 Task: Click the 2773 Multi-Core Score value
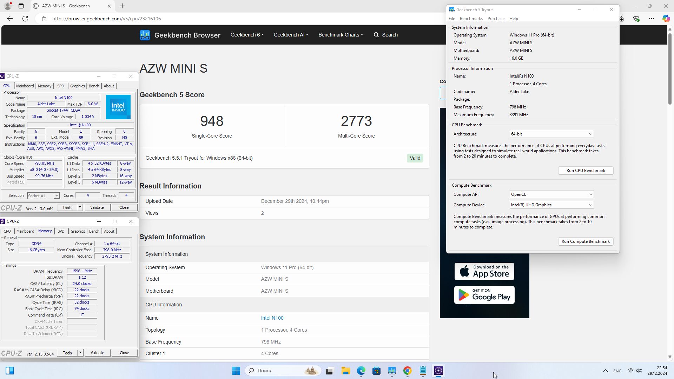point(356,121)
